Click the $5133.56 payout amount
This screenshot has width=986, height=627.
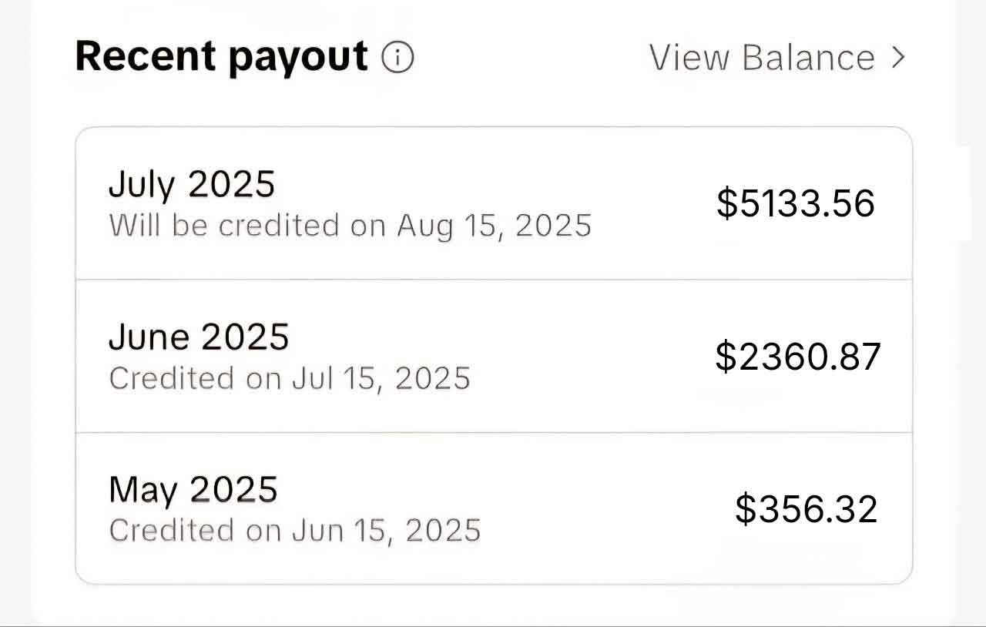(795, 203)
